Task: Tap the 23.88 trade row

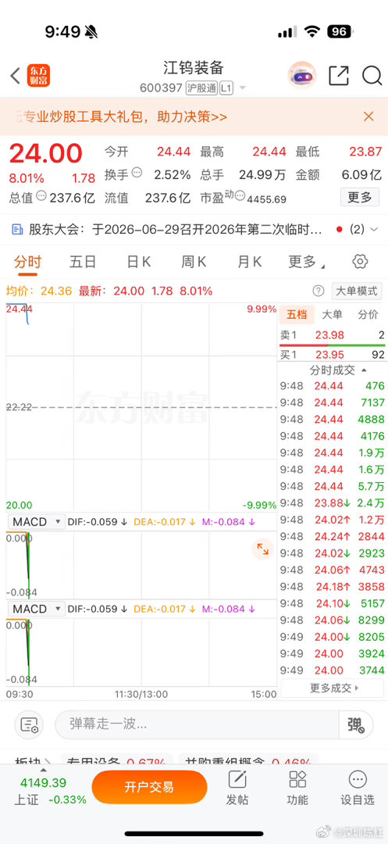Action: [x=333, y=502]
